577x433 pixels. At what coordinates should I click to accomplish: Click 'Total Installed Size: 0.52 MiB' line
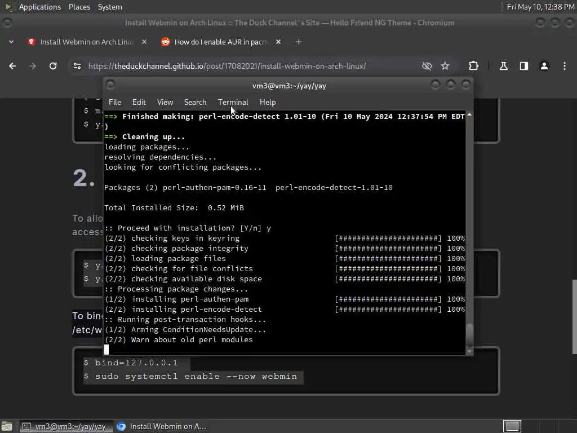(x=174, y=208)
